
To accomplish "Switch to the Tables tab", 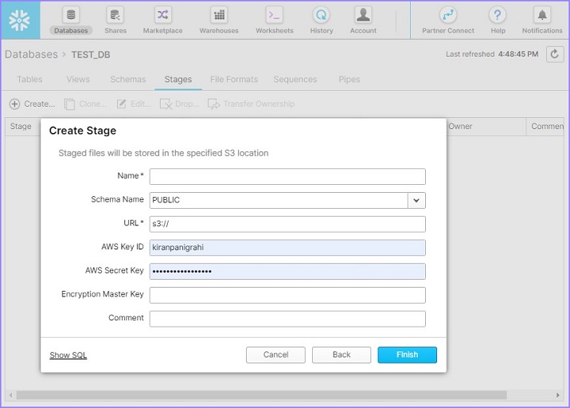I will click(x=29, y=80).
